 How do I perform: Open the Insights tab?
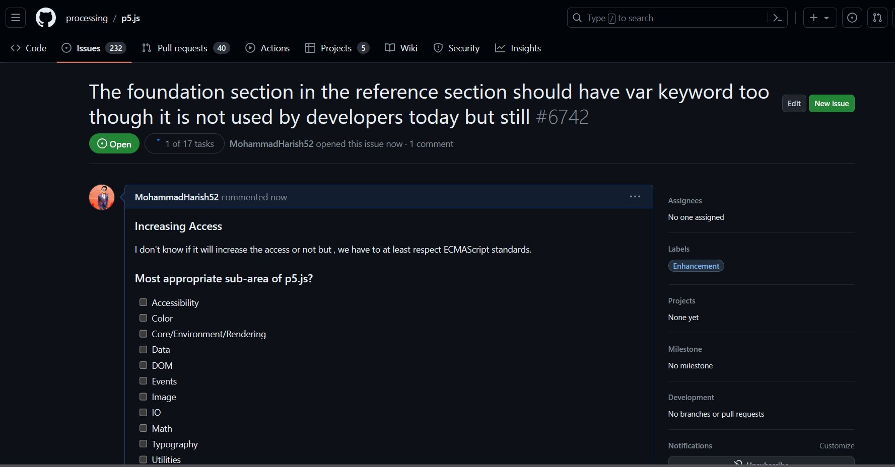(518, 48)
